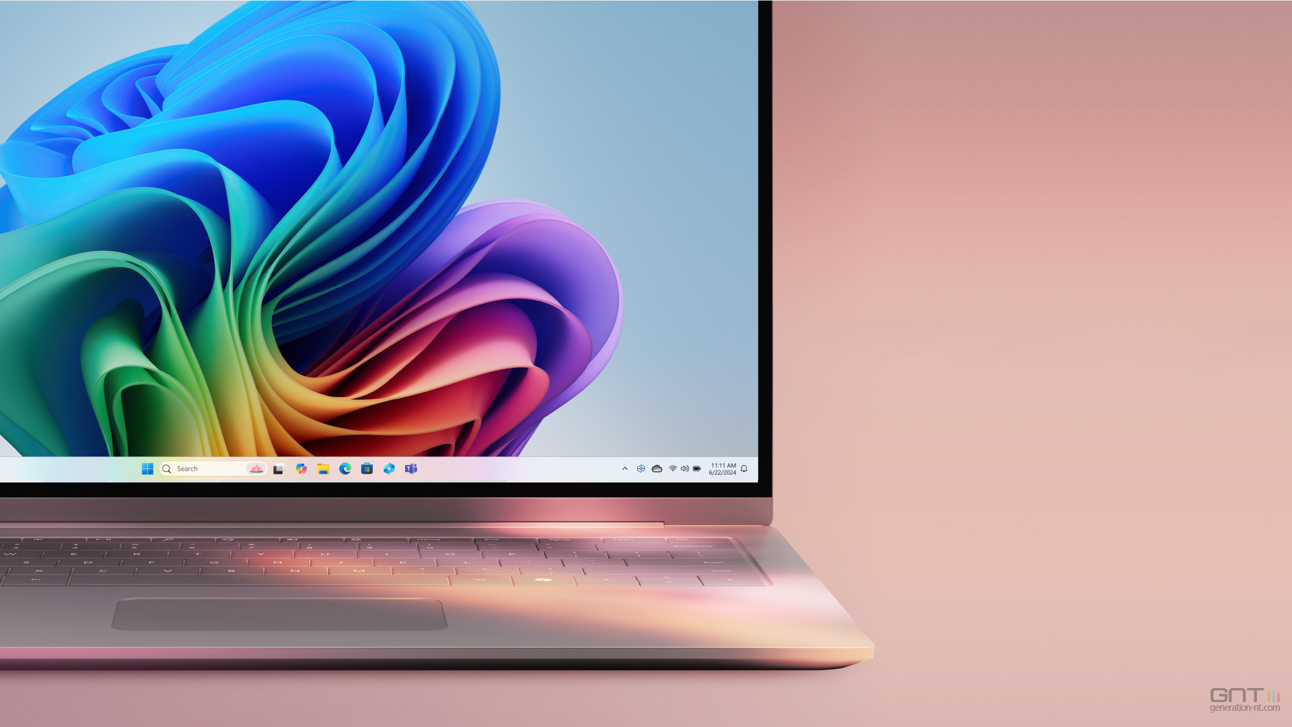Click the notification bell icon in tray
The width and height of the screenshot is (1292, 727).
(746, 469)
